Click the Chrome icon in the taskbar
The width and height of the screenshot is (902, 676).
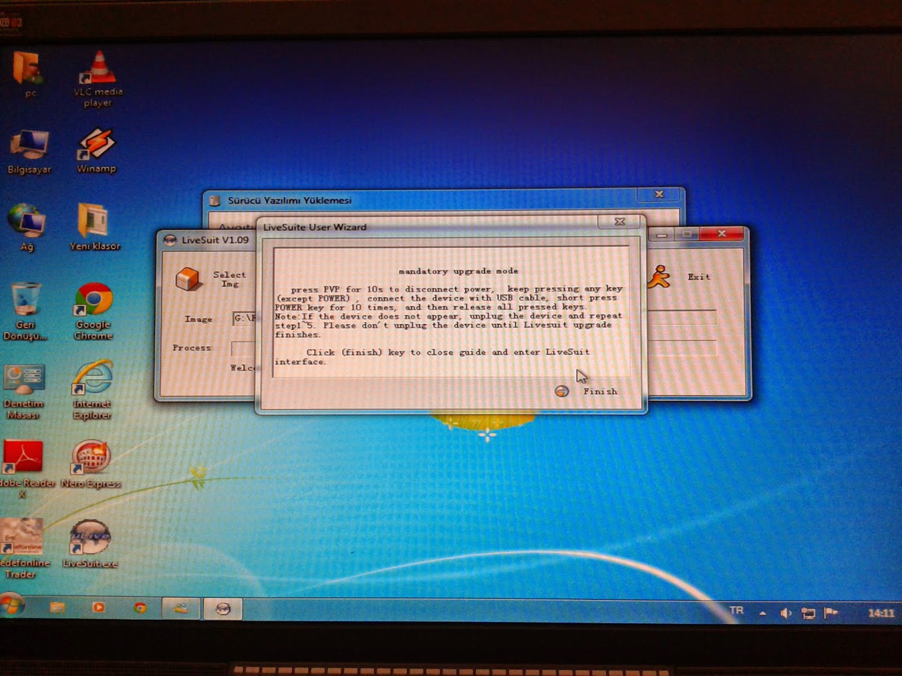pos(140,607)
